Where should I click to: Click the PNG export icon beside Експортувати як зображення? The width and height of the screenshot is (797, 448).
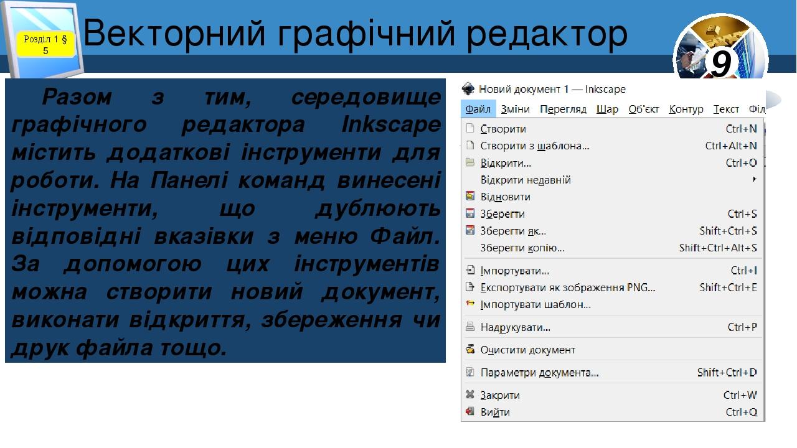pyautogui.click(x=470, y=287)
